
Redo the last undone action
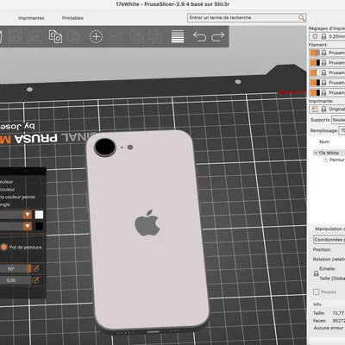[217, 36]
